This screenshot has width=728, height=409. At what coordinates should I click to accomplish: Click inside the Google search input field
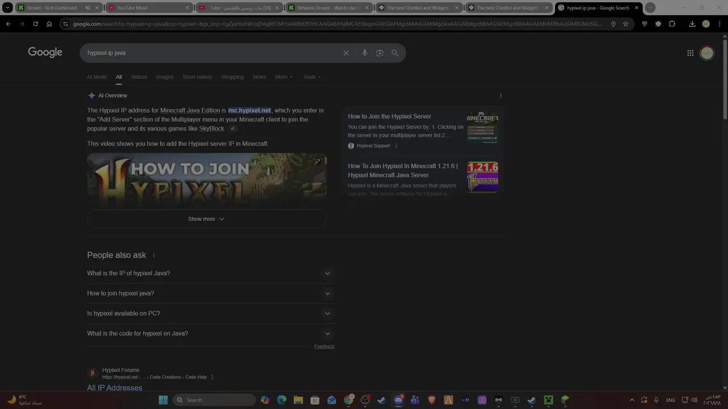pos(210,53)
